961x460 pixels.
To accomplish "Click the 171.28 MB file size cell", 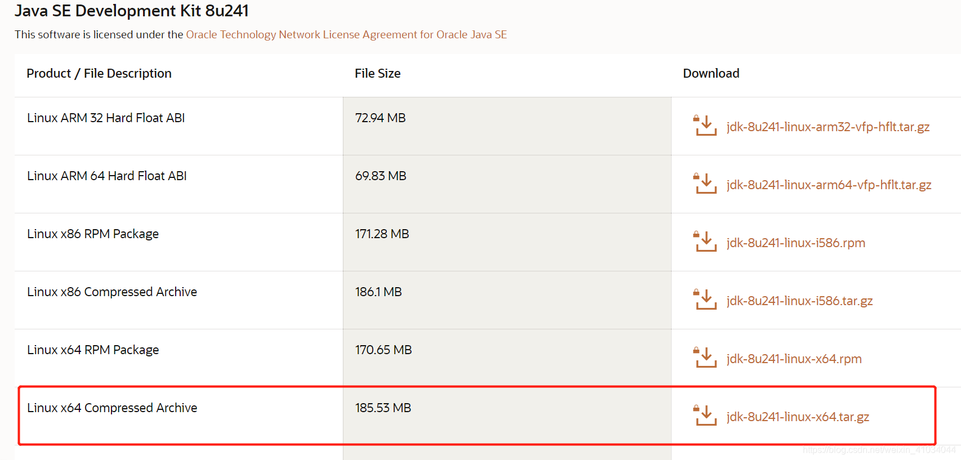I will click(507, 242).
